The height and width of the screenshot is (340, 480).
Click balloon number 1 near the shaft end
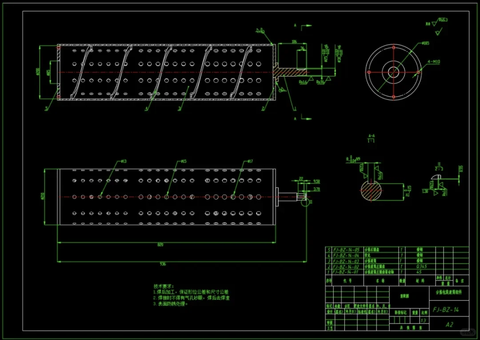point(294,108)
